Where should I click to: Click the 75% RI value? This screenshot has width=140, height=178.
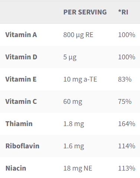pyautogui.click(x=125, y=102)
